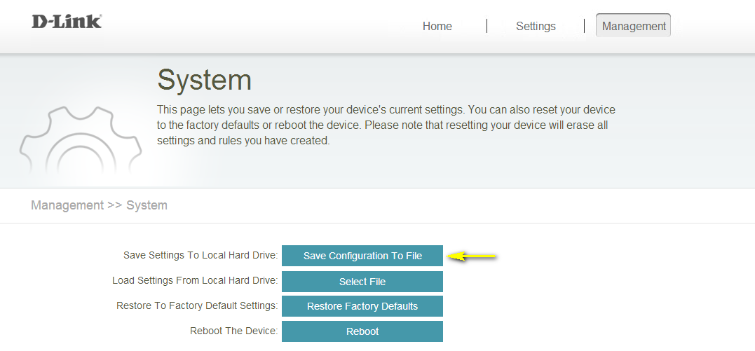This screenshot has width=755, height=351.
Task: Switch to the Settings tab
Action: click(536, 26)
